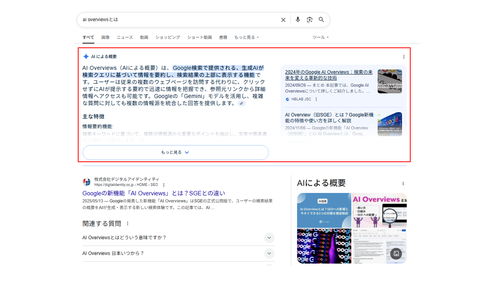Submit search with the magnifying glass icon
This screenshot has width=503, height=282.
[x=321, y=20]
